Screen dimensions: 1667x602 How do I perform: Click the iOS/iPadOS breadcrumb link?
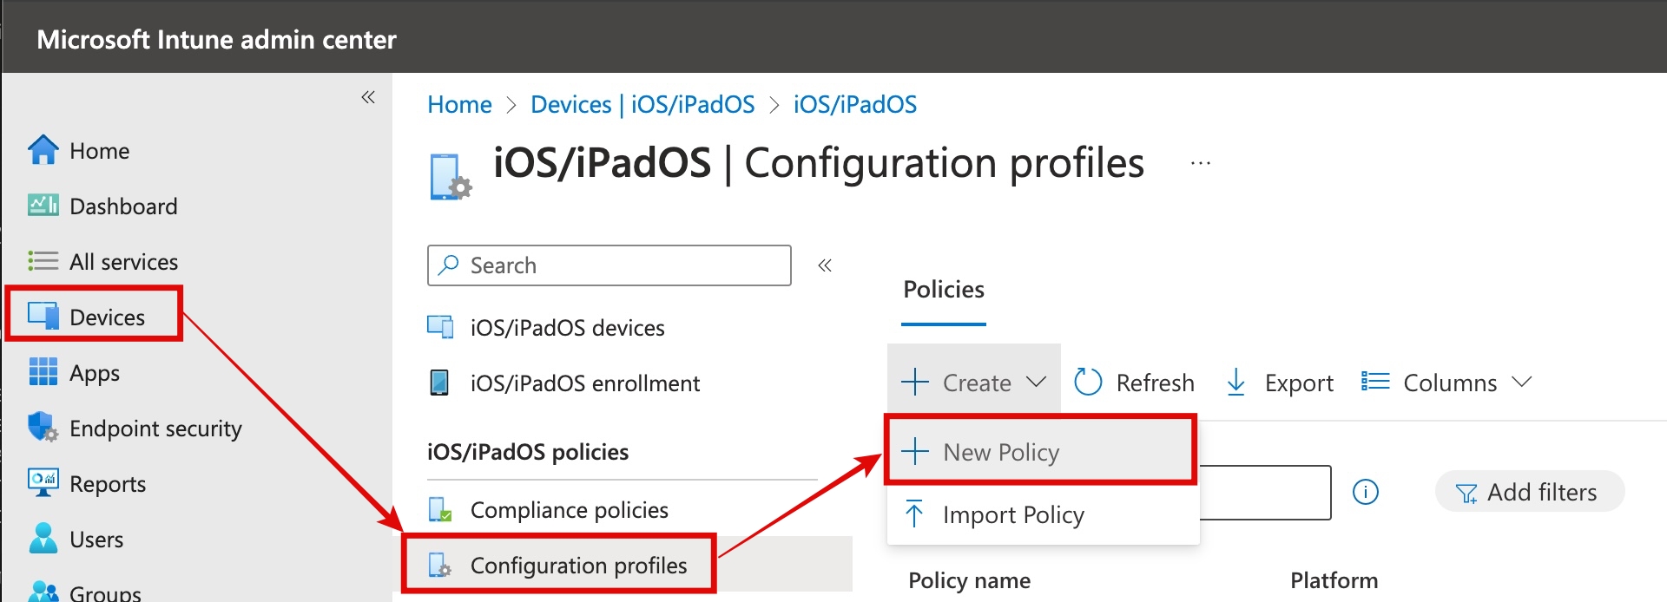pyautogui.click(x=855, y=105)
